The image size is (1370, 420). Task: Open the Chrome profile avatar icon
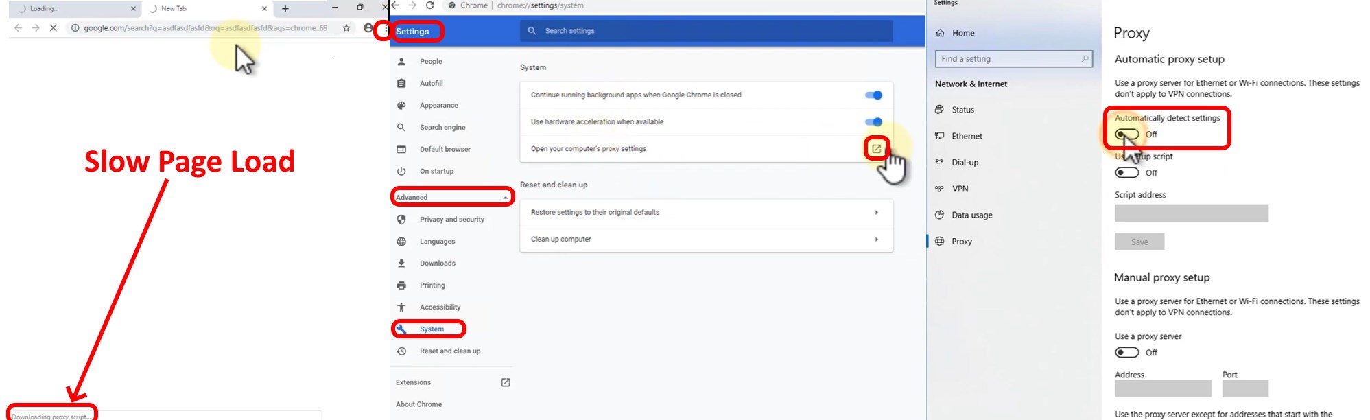pos(368,28)
